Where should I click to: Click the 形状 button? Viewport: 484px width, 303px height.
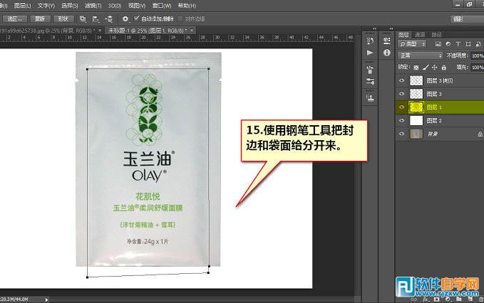coord(63,19)
